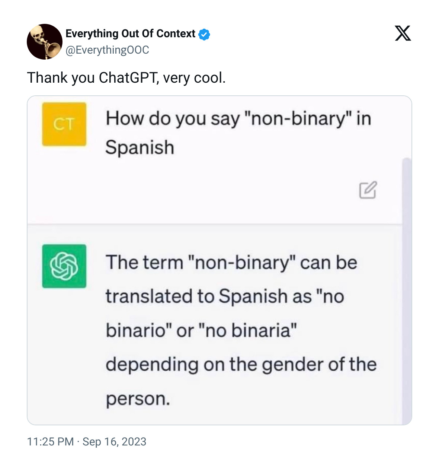The width and height of the screenshot is (439, 473).
Task: Click the green ChatGPT logo icon
Action: 64,266
